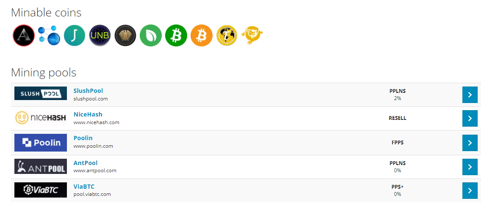The width and height of the screenshot is (484, 206).
Task: Select the UNB coin icon
Action: [x=100, y=36]
